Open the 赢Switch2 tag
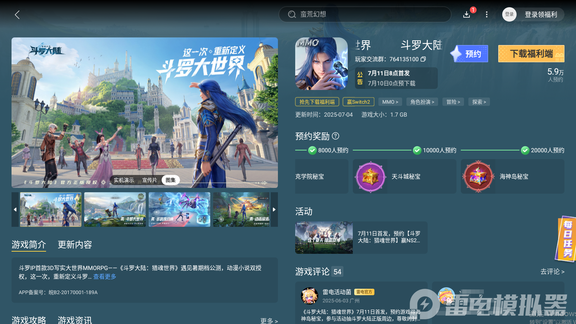The width and height of the screenshot is (576, 324). point(359,102)
